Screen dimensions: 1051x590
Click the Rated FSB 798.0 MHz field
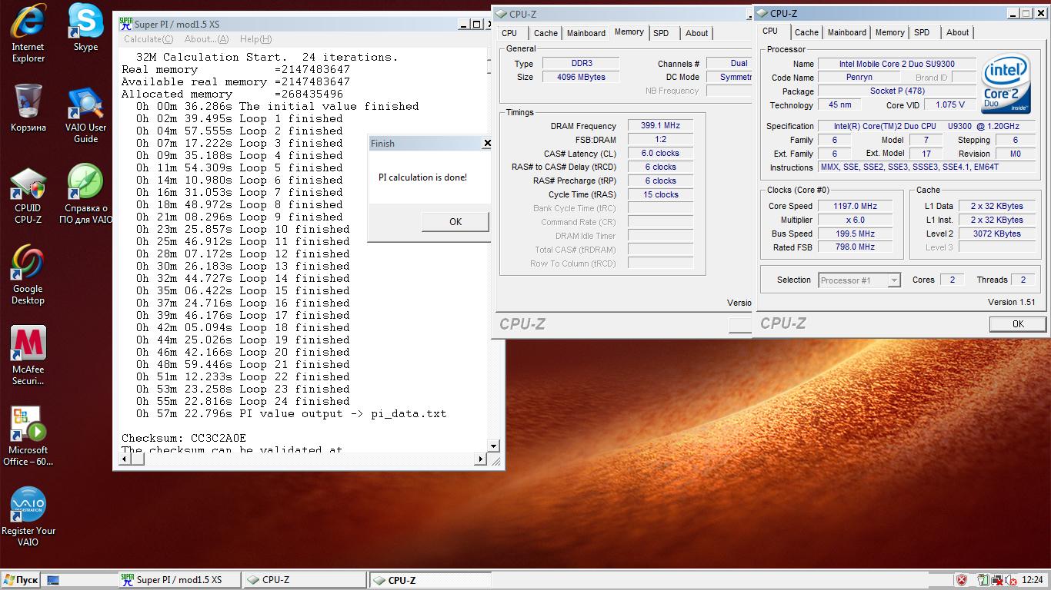[x=855, y=247]
